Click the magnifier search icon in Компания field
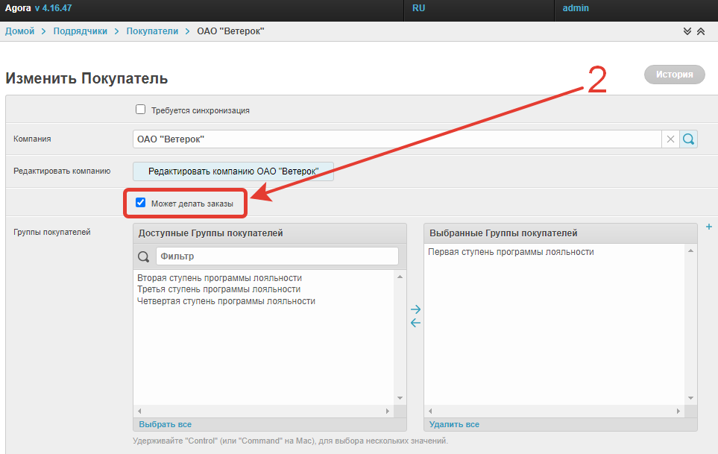Screen dimensions: 718x454 pos(689,139)
